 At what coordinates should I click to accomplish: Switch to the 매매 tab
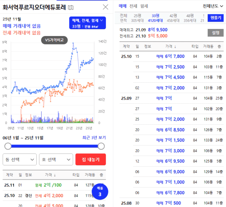point(123,6)
